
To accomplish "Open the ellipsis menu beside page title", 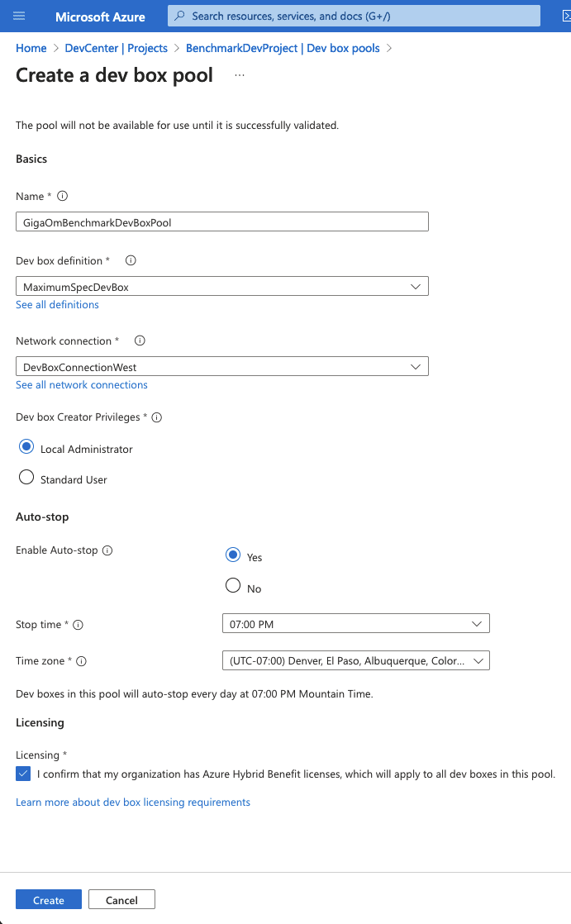I will point(240,75).
